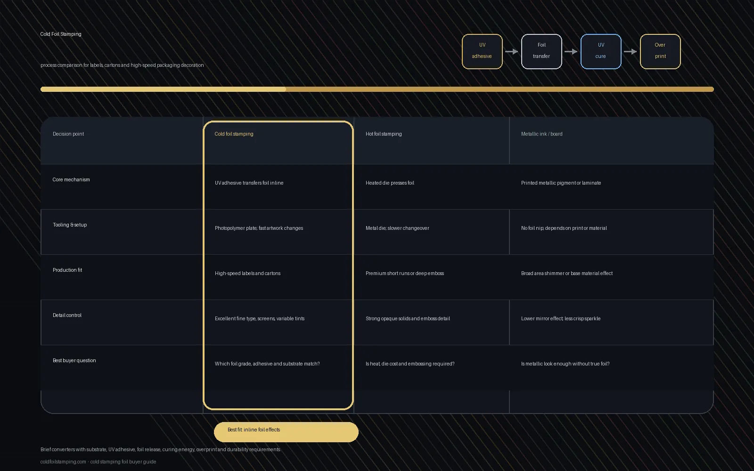Click the 'Brief converters with substrate' footer note
754x471 pixels.
160,449
